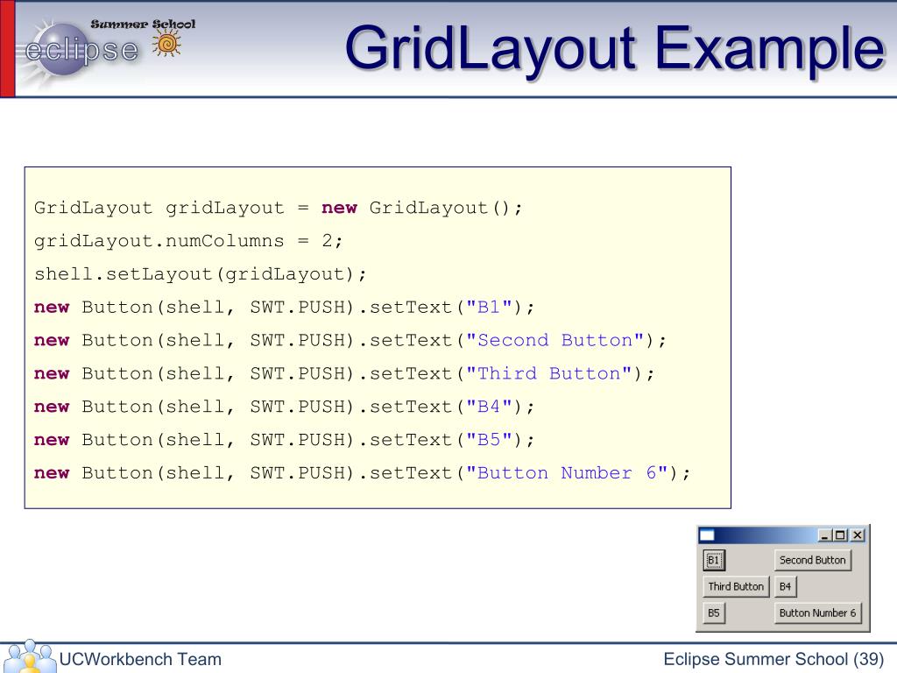Click the Third Button in the demo window
897x673 pixels.
(x=736, y=586)
